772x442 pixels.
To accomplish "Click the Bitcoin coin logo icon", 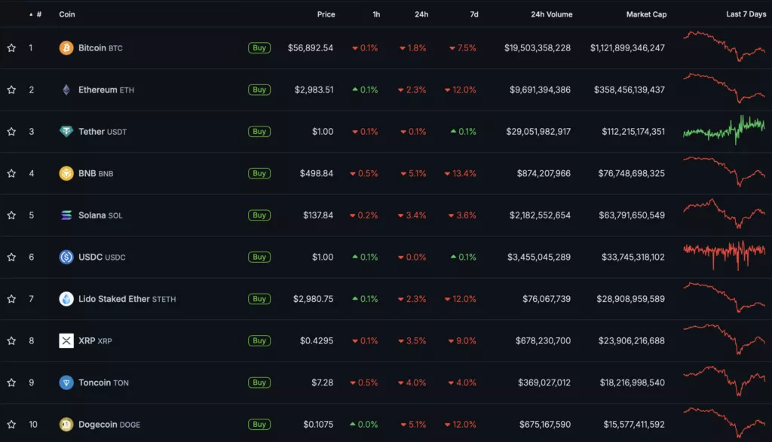I will coord(66,47).
